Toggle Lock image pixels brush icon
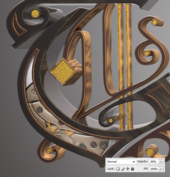170x177 pixels. click(x=123, y=169)
